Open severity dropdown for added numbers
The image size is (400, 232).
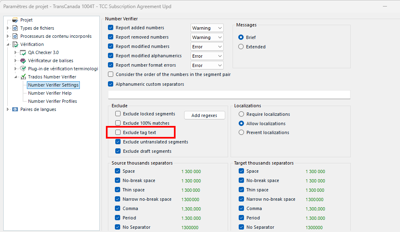point(207,28)
